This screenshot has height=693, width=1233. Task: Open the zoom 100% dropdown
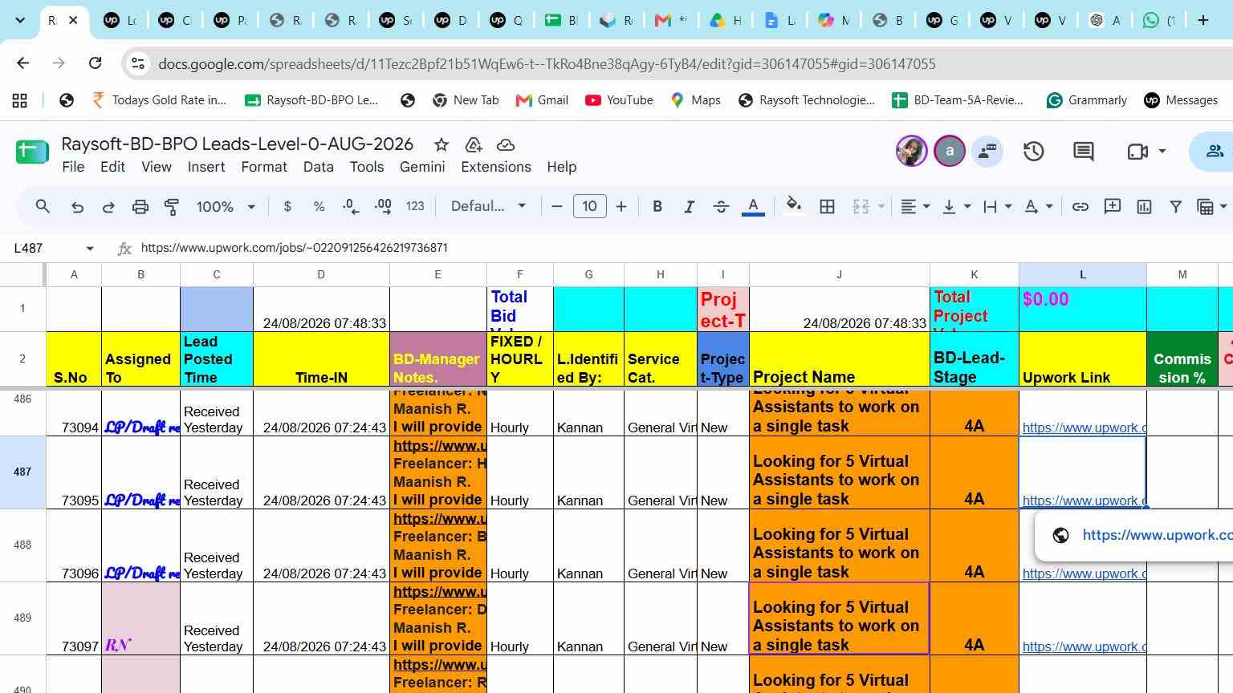[226, 207]
